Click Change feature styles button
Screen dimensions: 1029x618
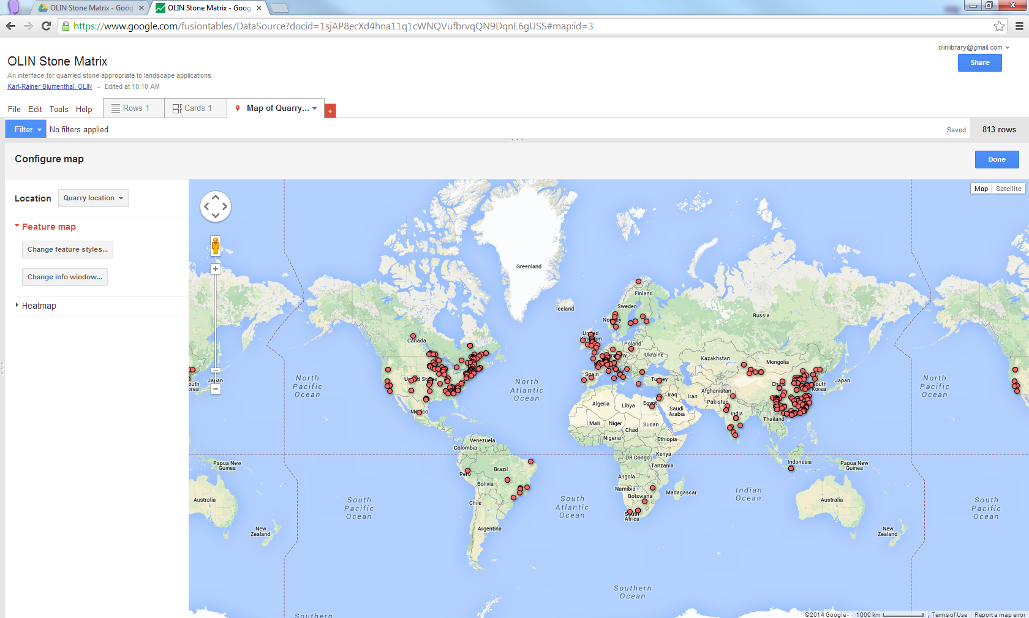67,249
